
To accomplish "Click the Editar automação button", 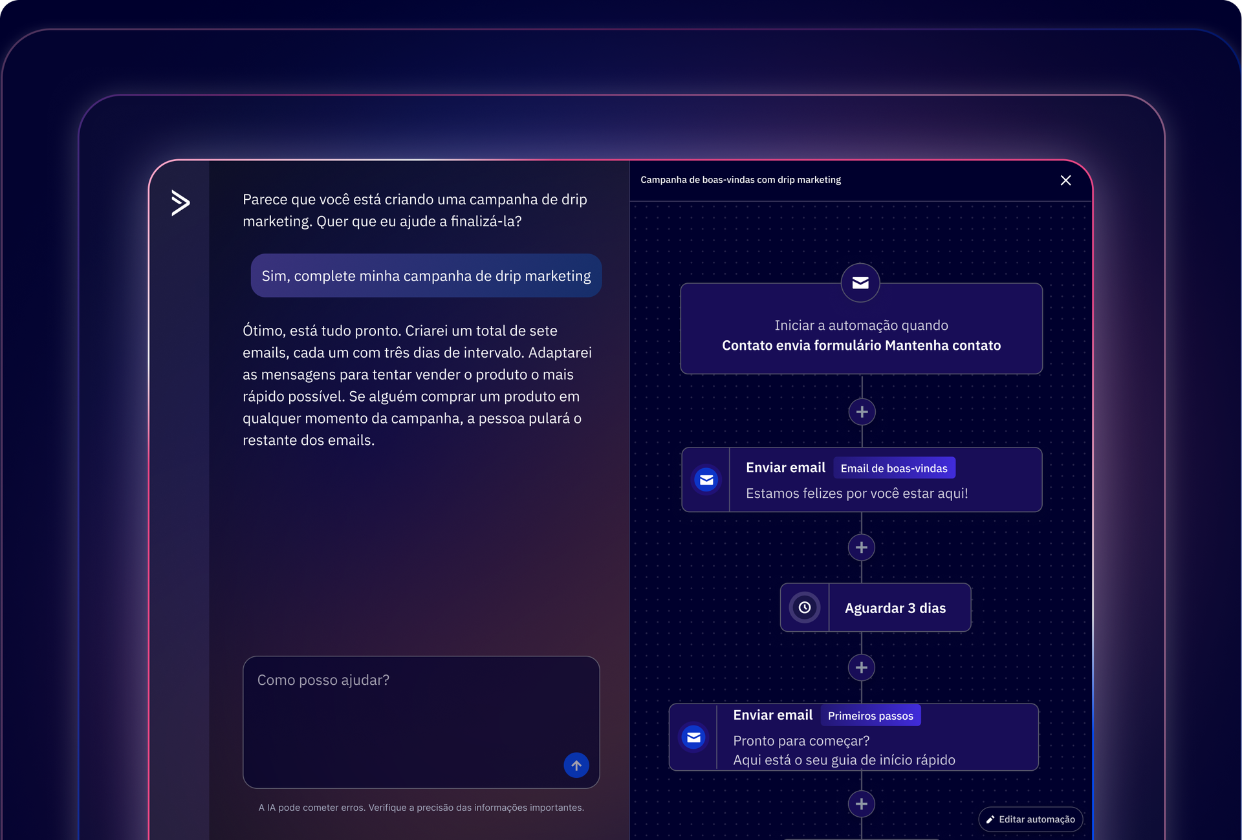I will (1030, 819).
